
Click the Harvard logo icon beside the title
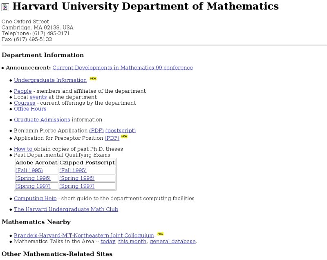(x=5, y=7)
